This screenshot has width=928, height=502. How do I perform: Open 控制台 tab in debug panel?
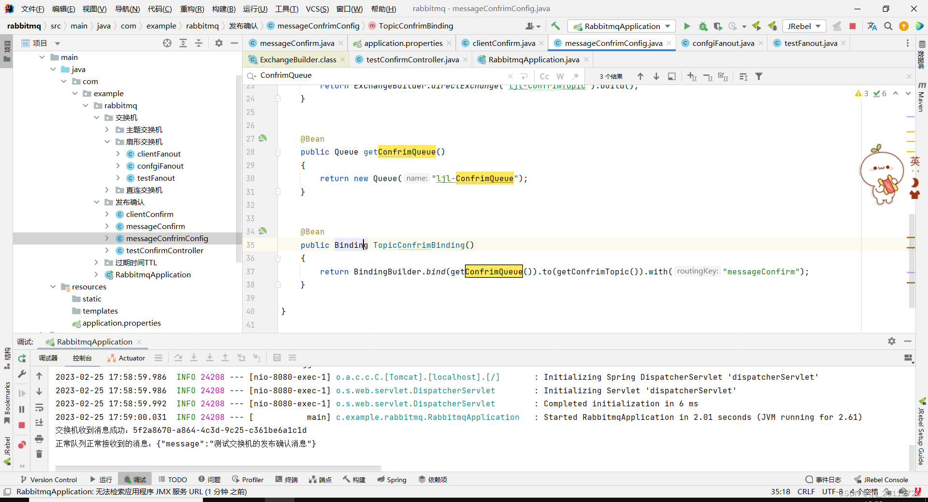(x=82, y=358)
